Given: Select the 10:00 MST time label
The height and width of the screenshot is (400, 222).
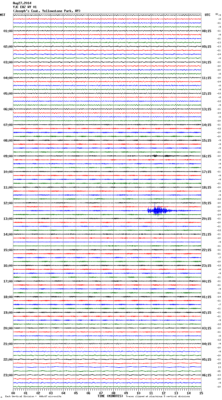Looking at the screenshot, I should [8, 172].
